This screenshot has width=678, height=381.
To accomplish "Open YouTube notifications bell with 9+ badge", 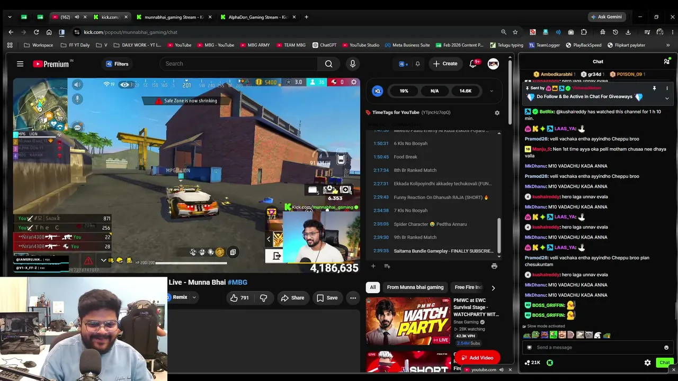I will pos(473,64).
